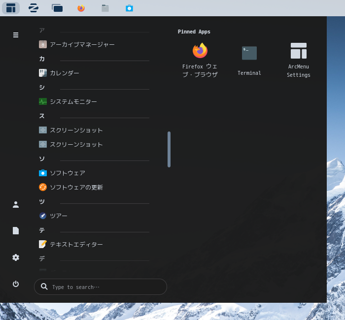The image size is (345, 320).
Task: Click the 'Type to search…' field
Action: 101,287
